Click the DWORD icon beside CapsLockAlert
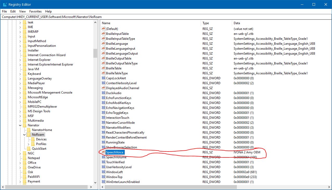Image resolution: width=332 pixels, height=190 pixels. point(103,78)
